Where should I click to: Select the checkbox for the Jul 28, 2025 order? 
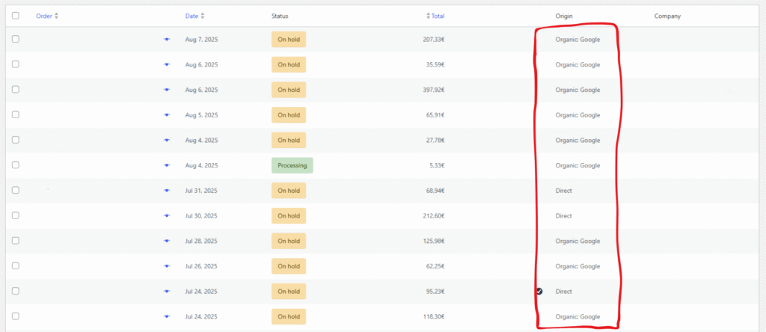point(16,241)
